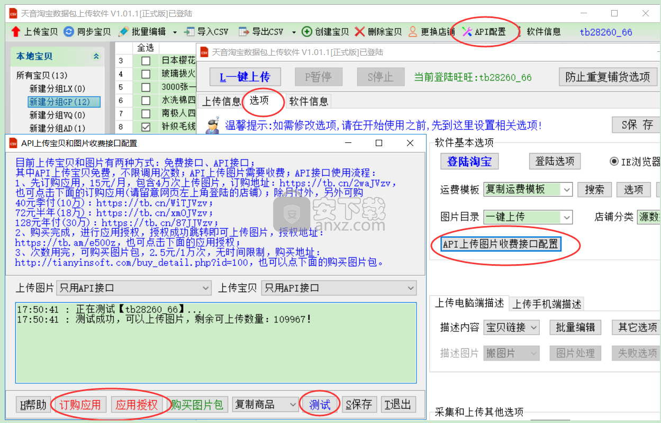This screenshot has height=423, width=661.
Task: Click the app logo in main title bar
Action: [x=13, y=13]
